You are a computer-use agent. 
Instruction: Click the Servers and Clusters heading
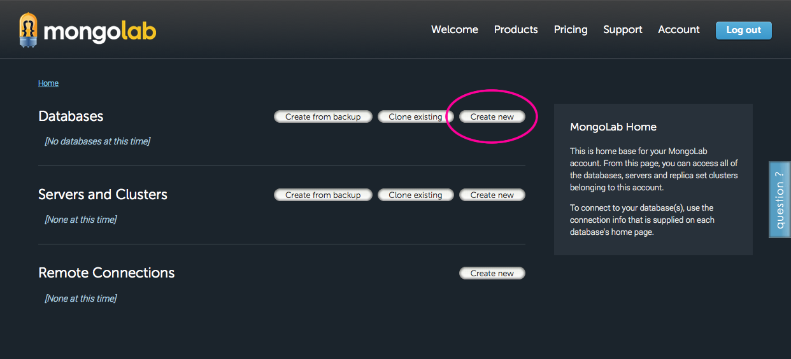coord(103,195)
